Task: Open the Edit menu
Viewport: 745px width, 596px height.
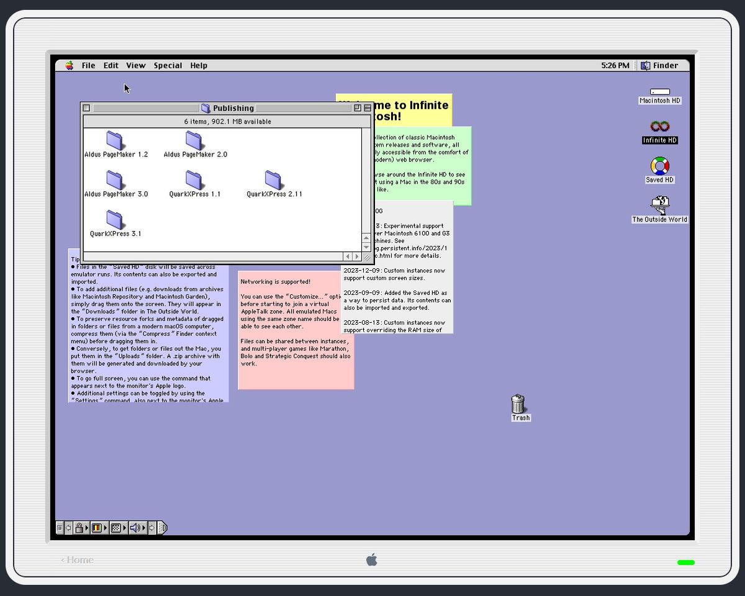Action: 111,65
